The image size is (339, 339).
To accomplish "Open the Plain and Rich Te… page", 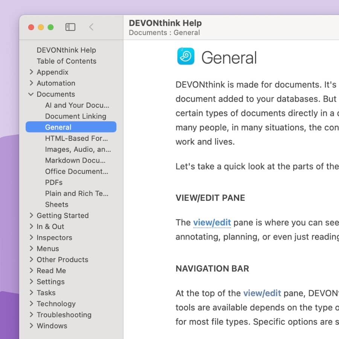I will point(77,194).
